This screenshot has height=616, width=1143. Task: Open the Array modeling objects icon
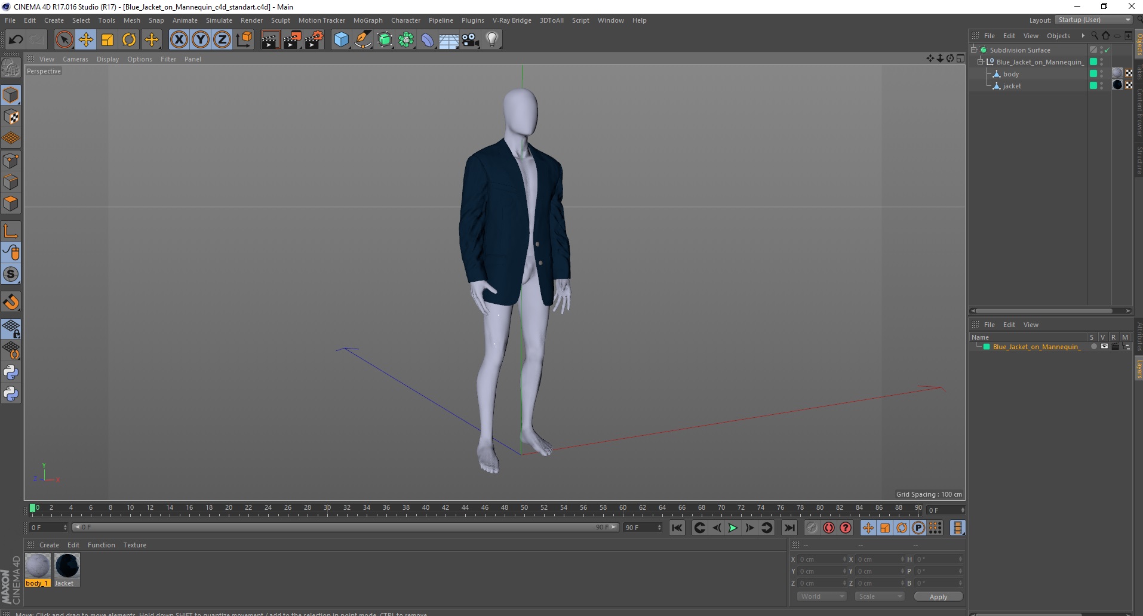point(406,40)
